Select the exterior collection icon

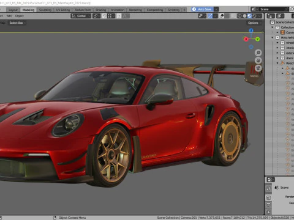282,53
